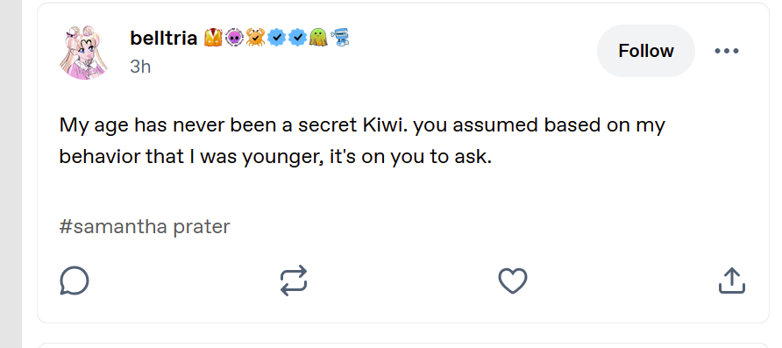
Task: Reply to belltria's post with the comment icon
Action: pyautogui.click(x=75, y=281)
